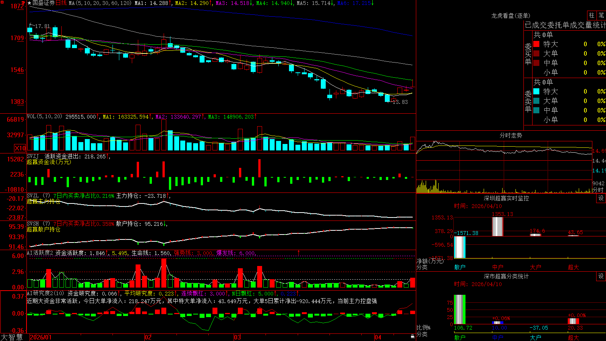
Task: Click the 深圳超赢实时监控 panel title
Action: (x=506, y=198)
